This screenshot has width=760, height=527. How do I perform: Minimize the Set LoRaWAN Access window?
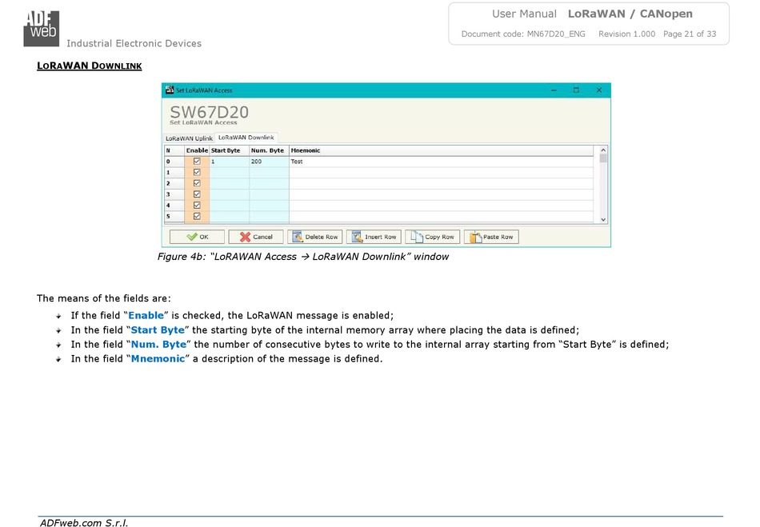tap(554, 90)
